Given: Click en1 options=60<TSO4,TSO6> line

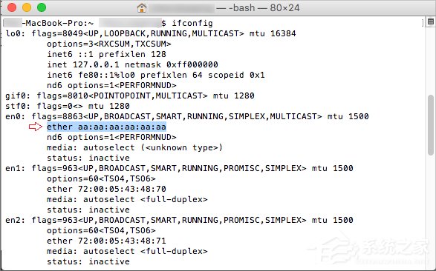Looking at the screenshot, I should [101, 178].
